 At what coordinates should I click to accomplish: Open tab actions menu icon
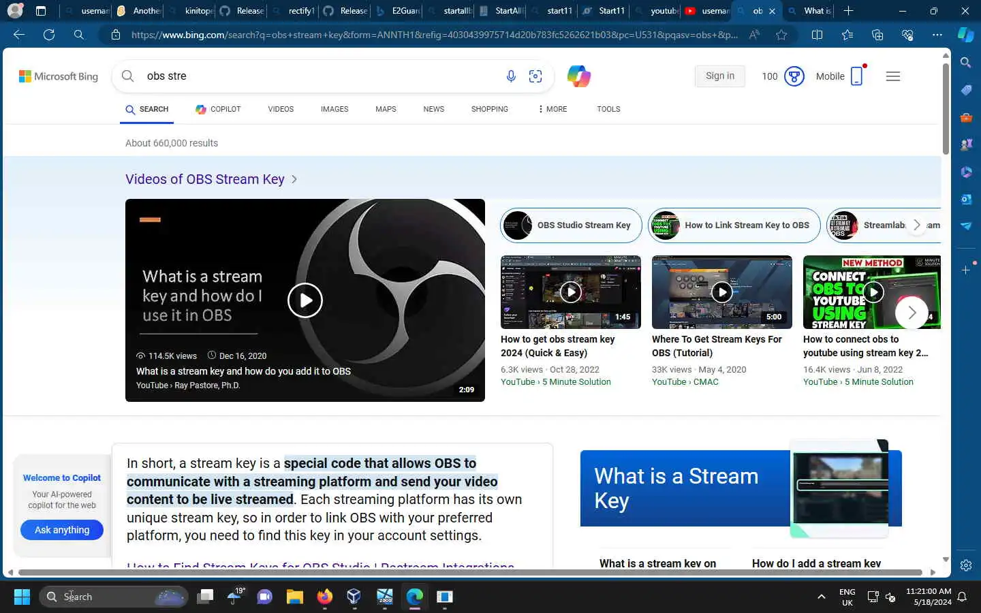pos(41,11)
